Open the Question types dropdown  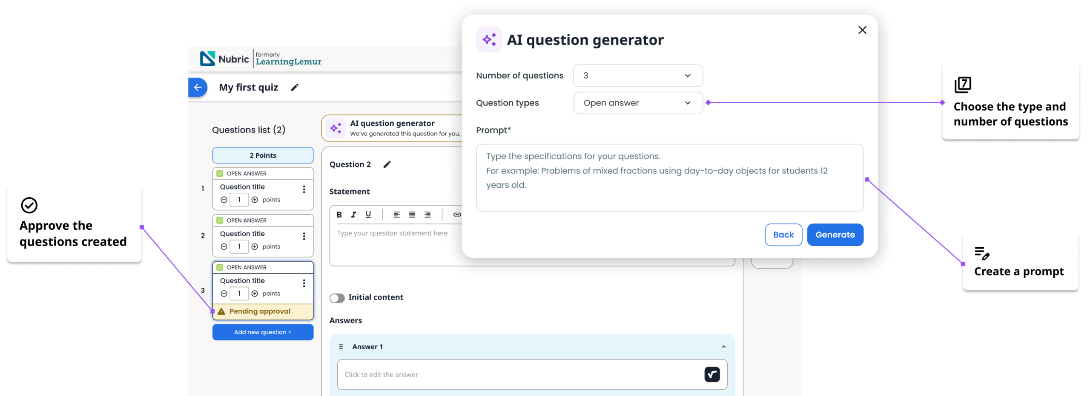(637, 102)
